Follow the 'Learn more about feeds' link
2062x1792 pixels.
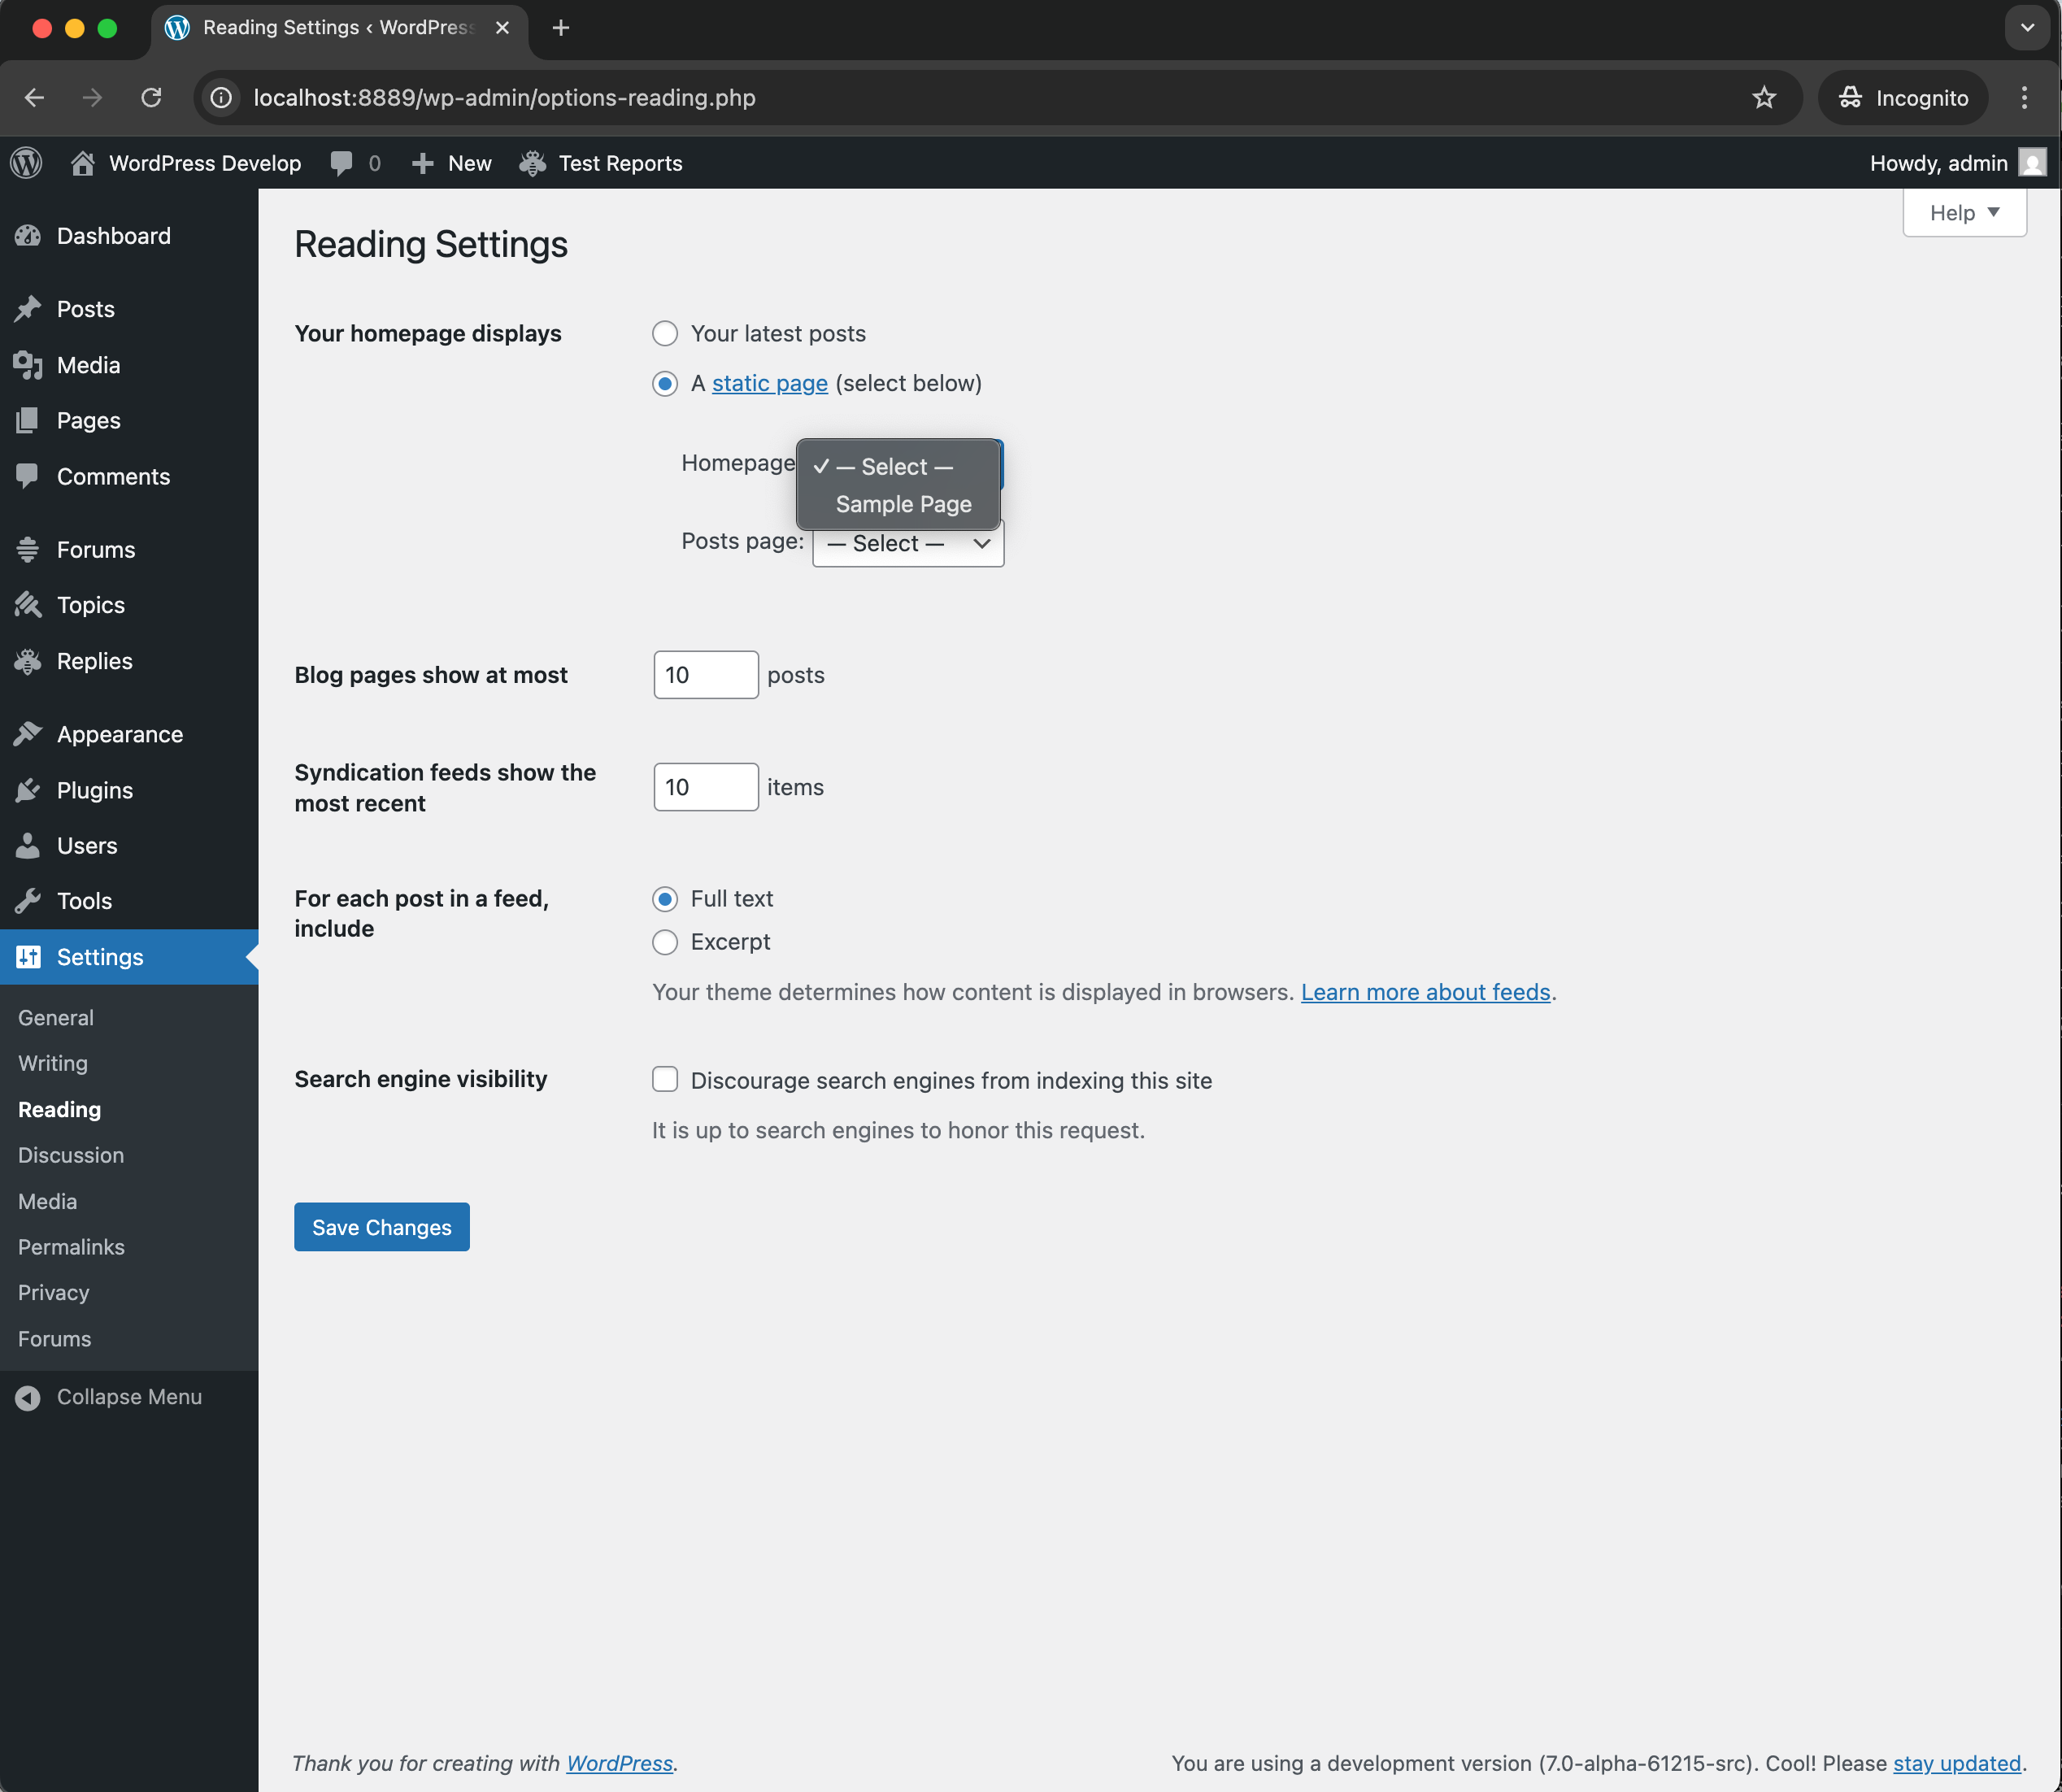click(x=1425, y=992)
